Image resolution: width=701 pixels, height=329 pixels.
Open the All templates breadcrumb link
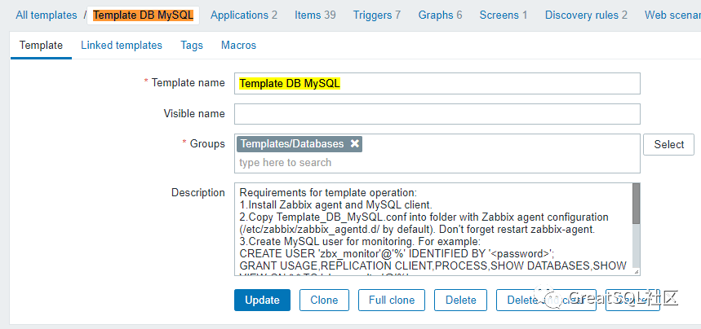click(46, 15)
